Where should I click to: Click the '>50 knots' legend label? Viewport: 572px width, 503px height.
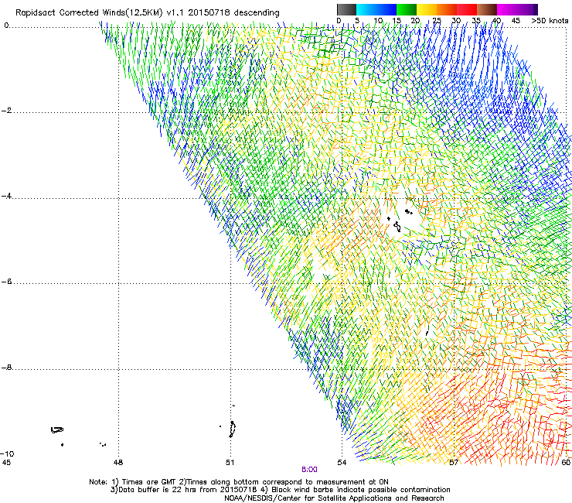click(x=550, y=21)
